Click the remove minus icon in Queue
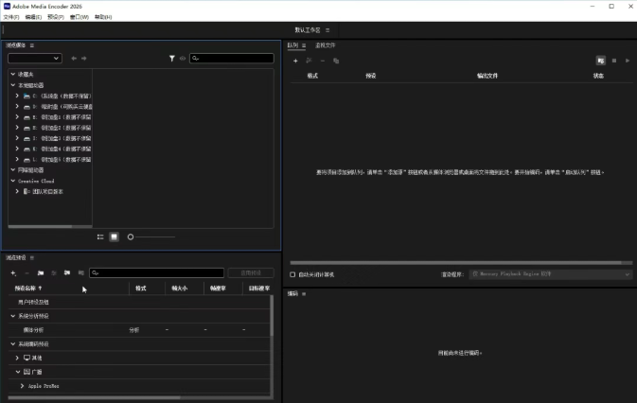 (x=323, y=61)
